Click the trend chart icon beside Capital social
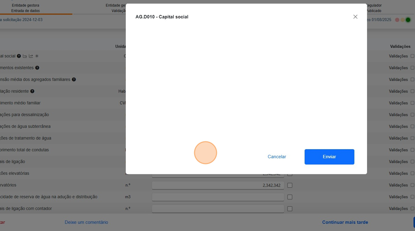 click(x=30, y=56)
